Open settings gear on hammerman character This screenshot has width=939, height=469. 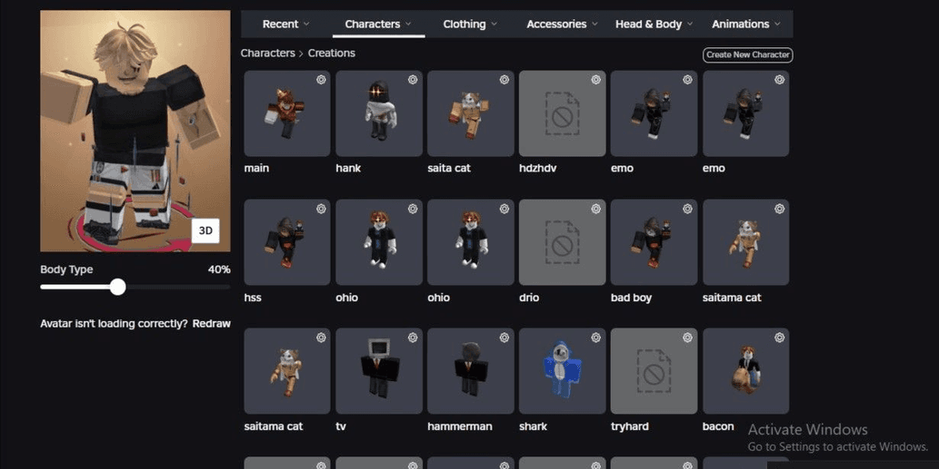point(504,337)
